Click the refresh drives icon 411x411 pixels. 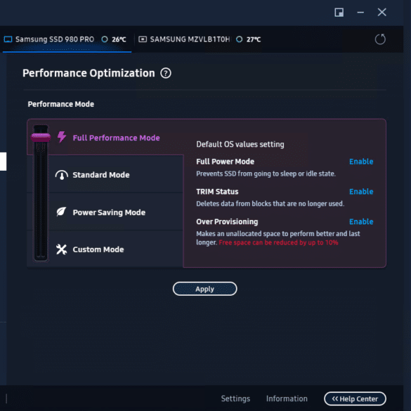[380, 39]
